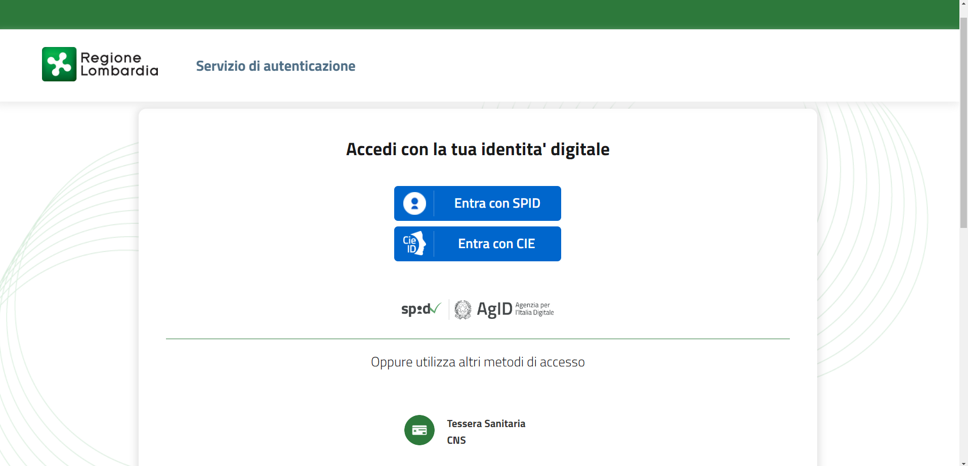Click Oppure utilizza altri metodi di accesso text

click(478, 362)
